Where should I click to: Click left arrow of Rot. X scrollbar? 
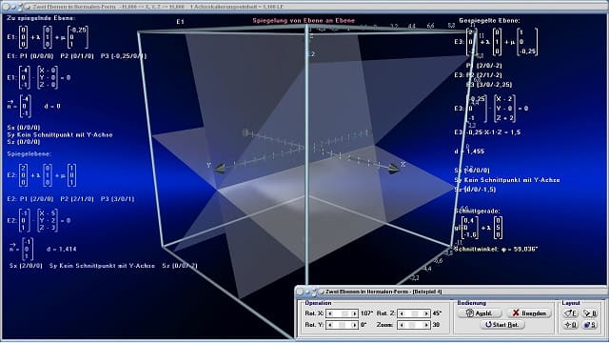pyautogui.click(x=330, y=313)
